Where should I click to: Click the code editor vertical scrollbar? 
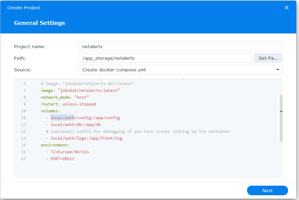coord(281,118)
